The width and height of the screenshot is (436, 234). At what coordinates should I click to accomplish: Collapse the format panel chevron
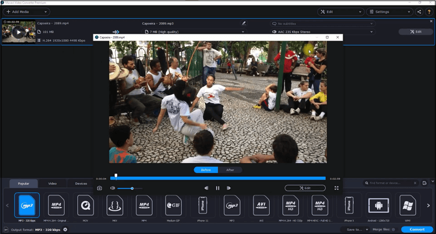(x=433, y=181)
